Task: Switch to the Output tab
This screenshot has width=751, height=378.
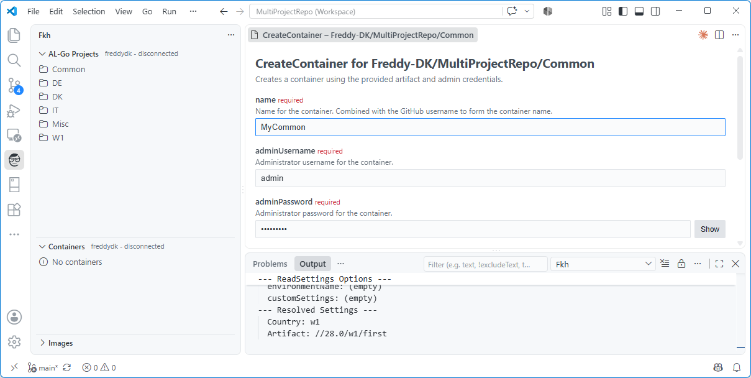Action: [x=313, y=264]
